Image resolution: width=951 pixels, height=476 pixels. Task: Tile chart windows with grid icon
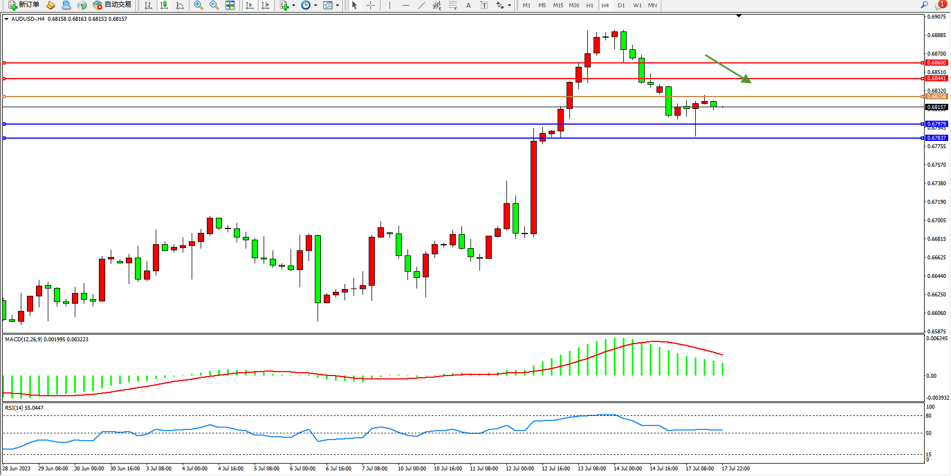230,5
